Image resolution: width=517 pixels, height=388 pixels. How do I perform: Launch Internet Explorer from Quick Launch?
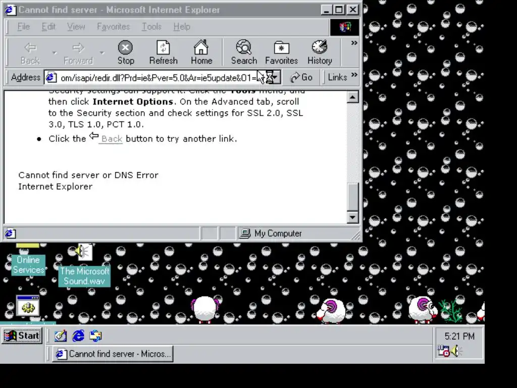point(78,336)
